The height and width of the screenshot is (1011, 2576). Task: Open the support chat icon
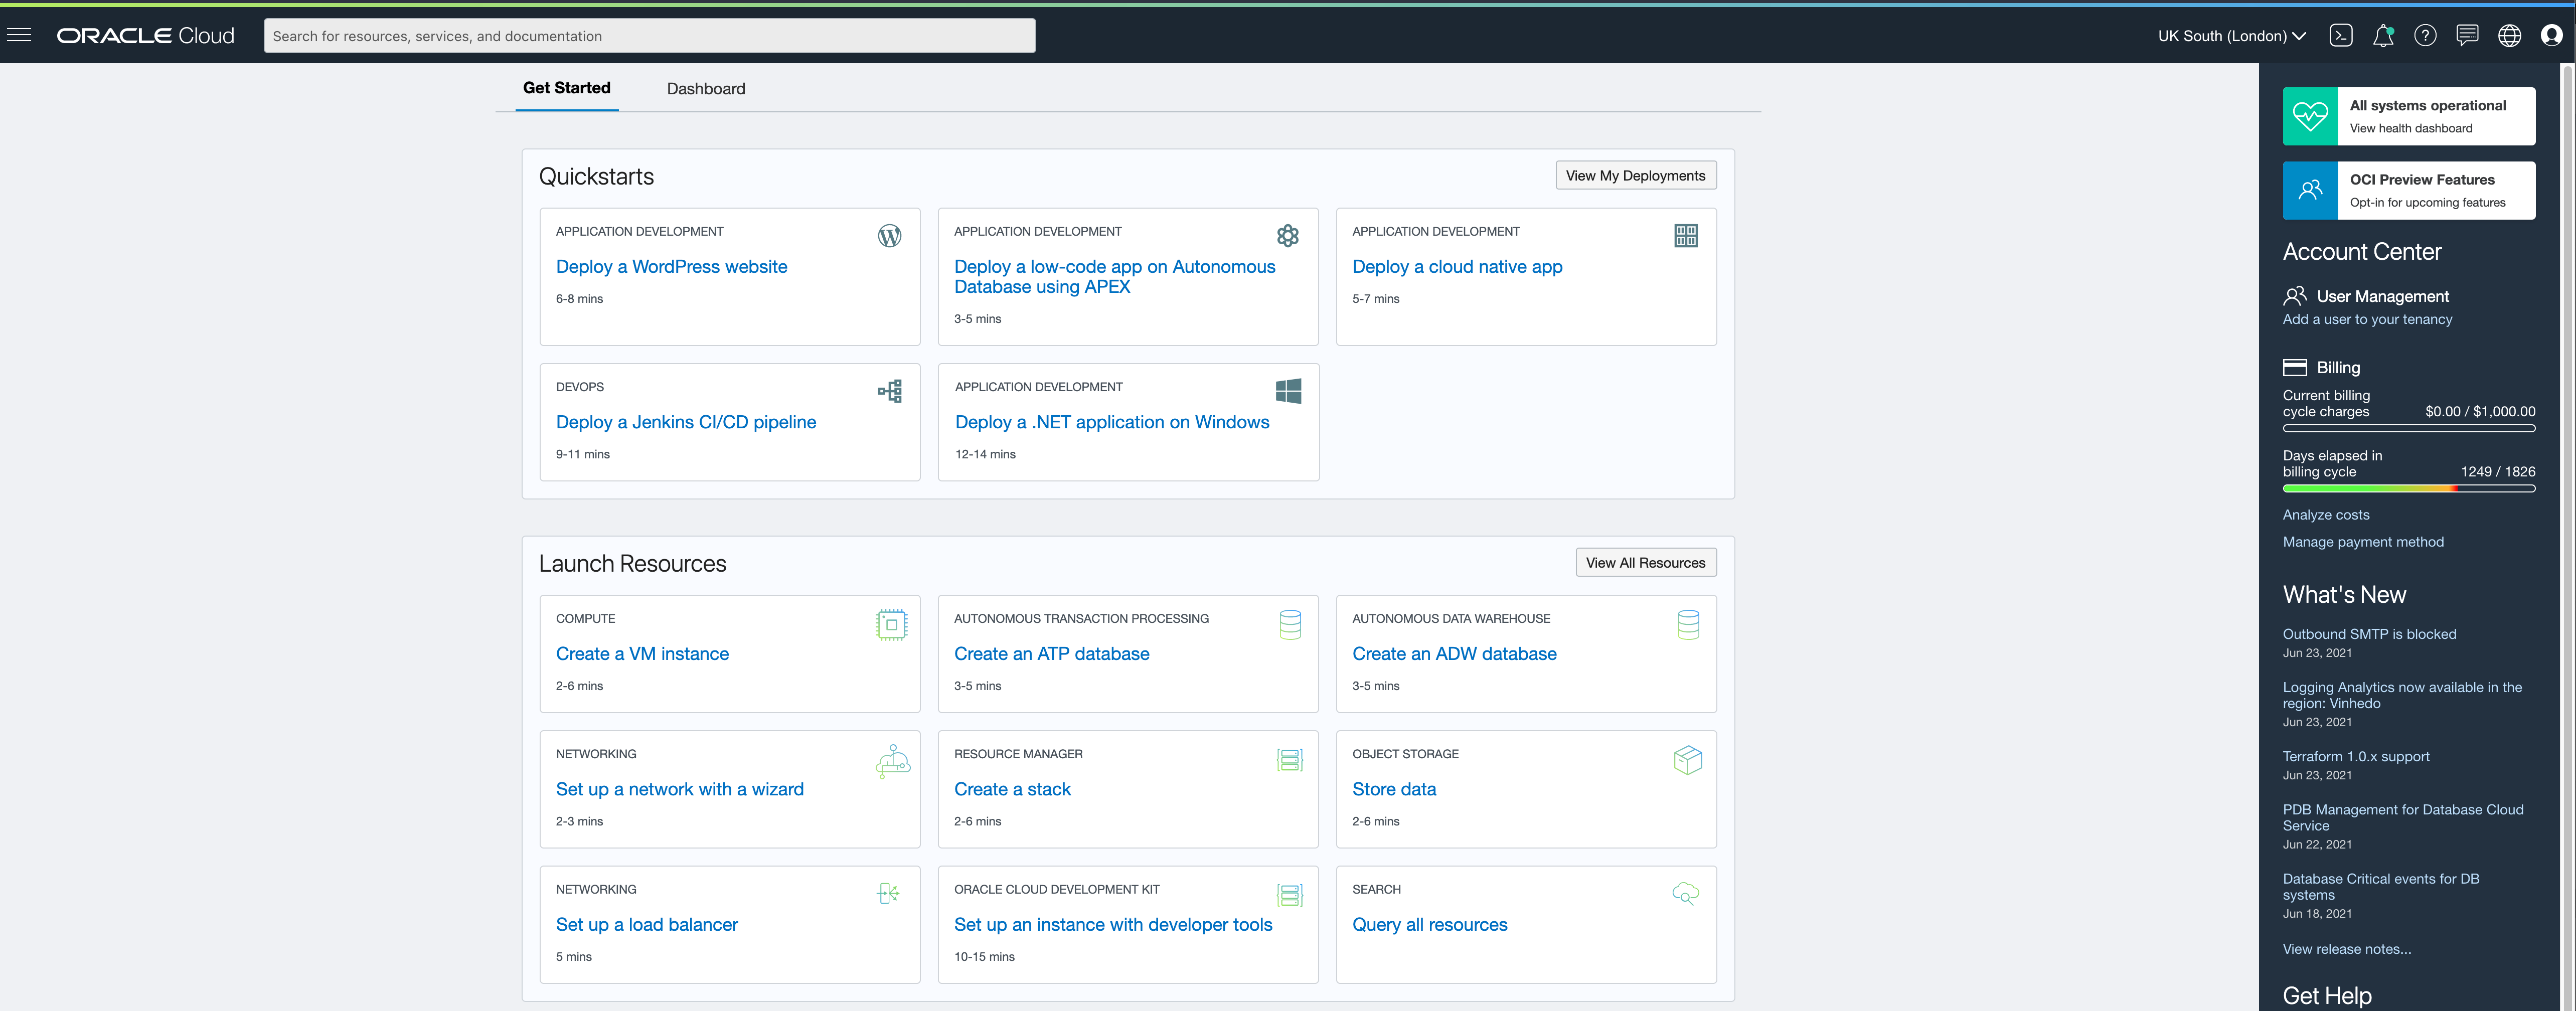[x=2467, y=35]
